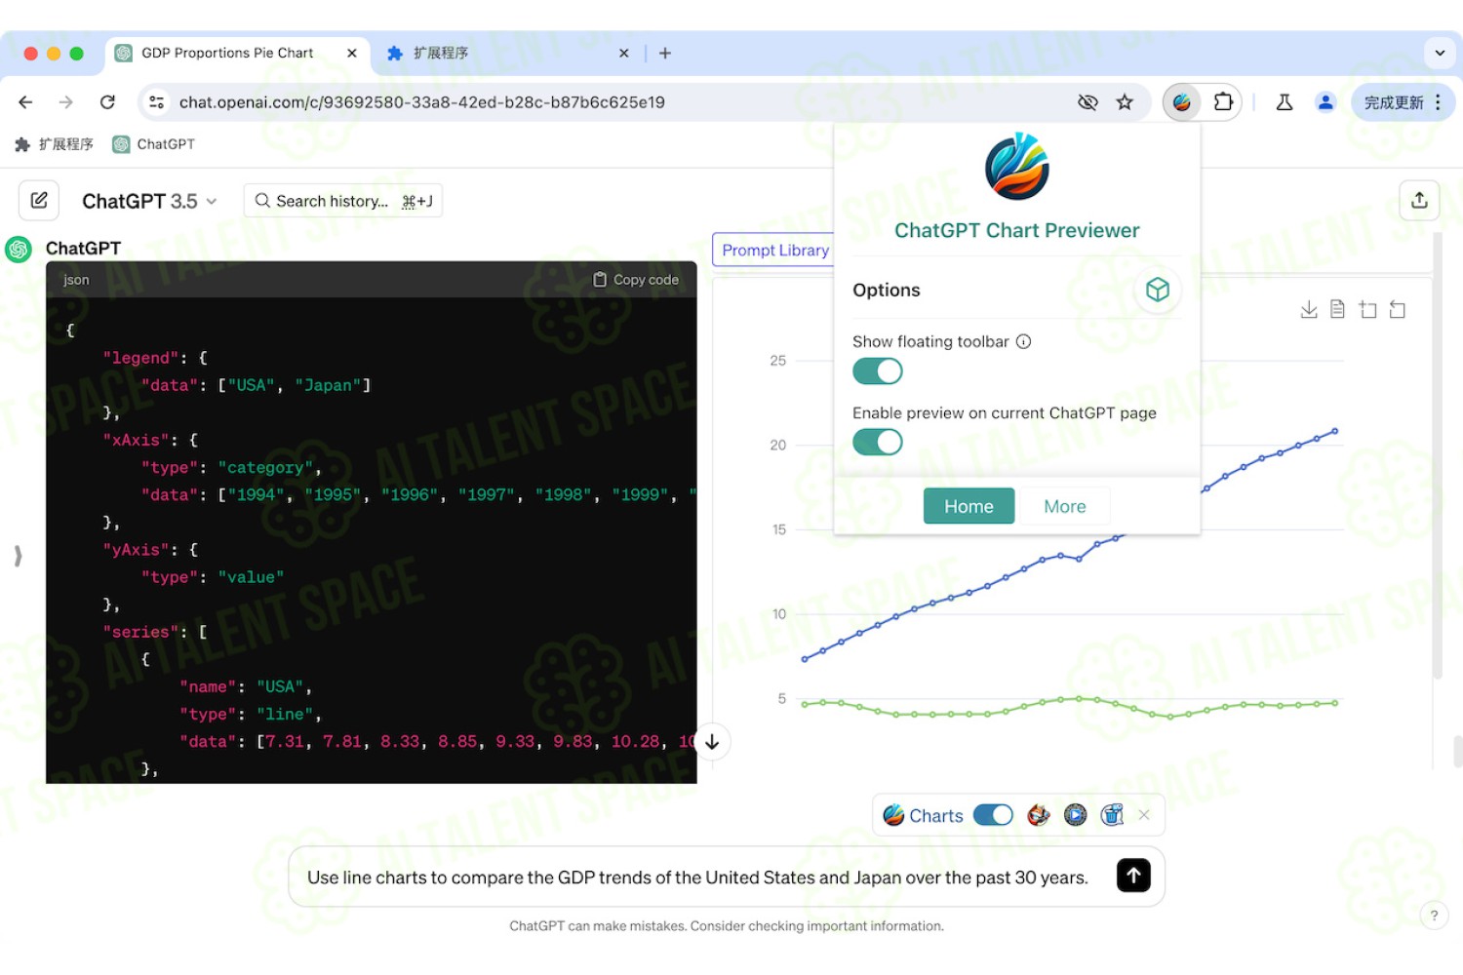Open a new browser tab
This screenshot has width=1463, height=975.
pyautogui.click(x=665, y=53)
